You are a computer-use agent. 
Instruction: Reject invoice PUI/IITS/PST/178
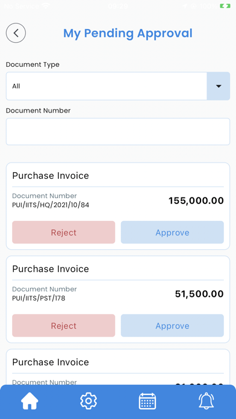point(64,326)
